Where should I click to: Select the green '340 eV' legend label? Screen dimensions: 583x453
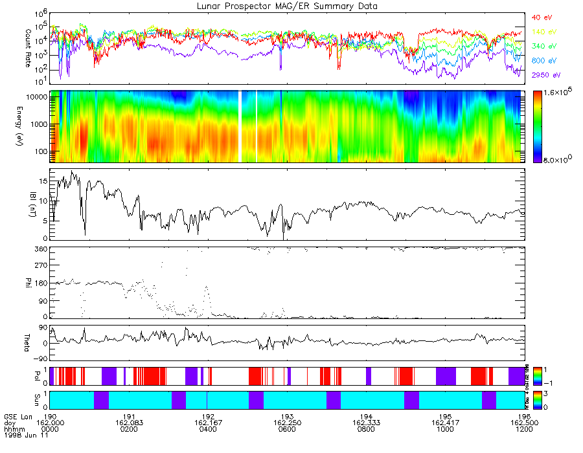coord(544,46)
